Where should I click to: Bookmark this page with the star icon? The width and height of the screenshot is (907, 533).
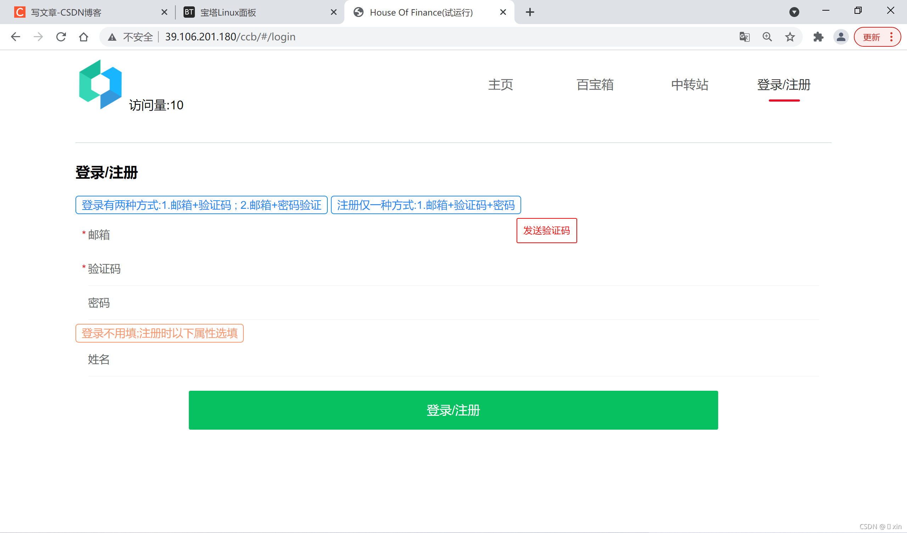pos(790,37)
